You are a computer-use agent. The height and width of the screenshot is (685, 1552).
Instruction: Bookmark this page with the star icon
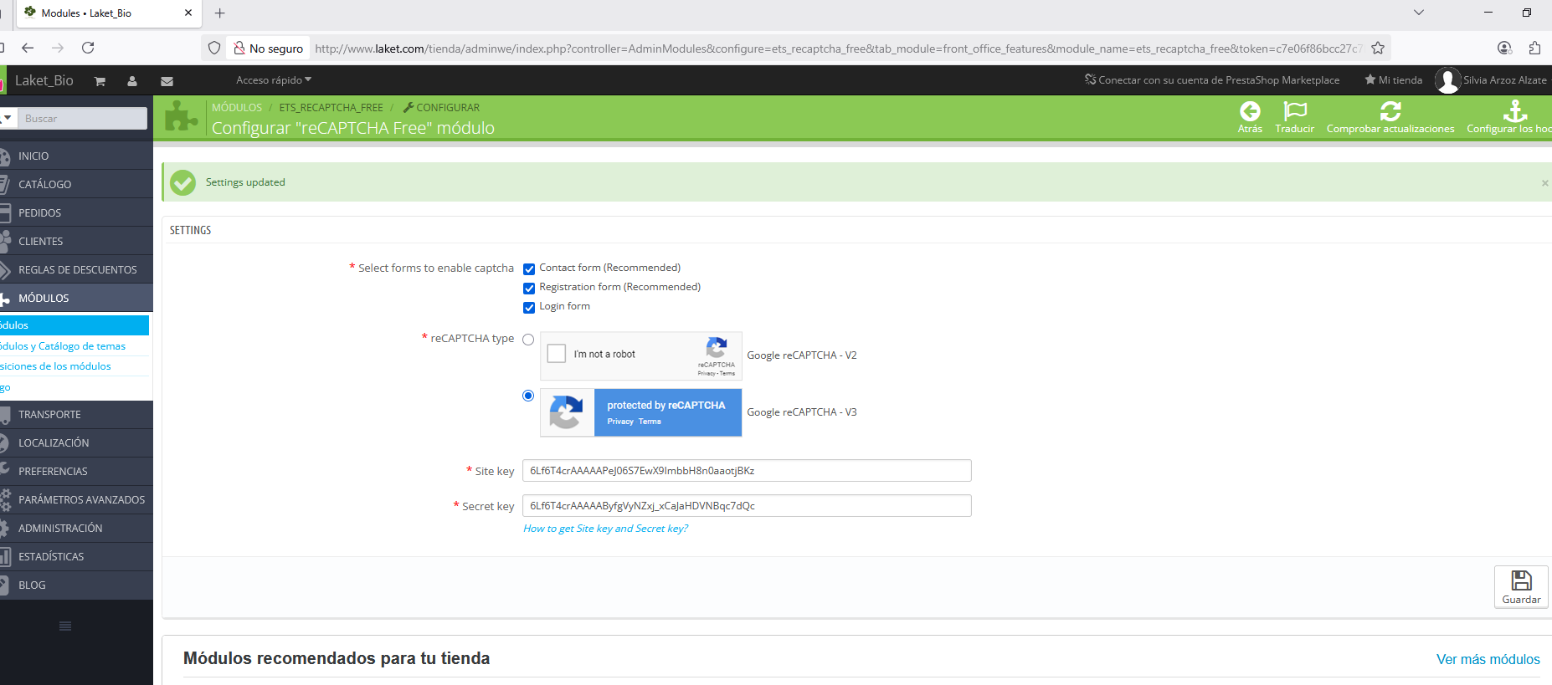point(1378,49)
